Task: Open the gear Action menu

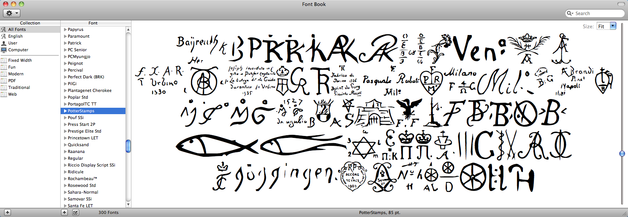Action: pos(11,13)
